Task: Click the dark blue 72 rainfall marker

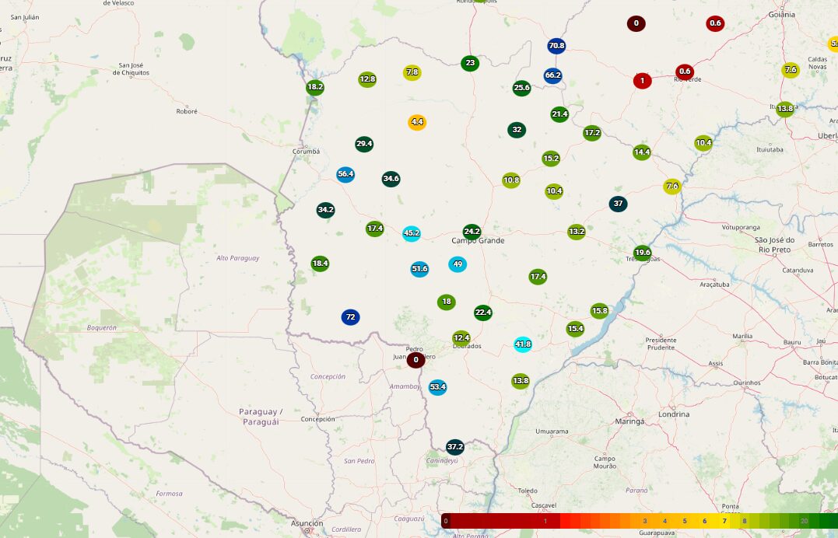Action: tap(350, 317)
